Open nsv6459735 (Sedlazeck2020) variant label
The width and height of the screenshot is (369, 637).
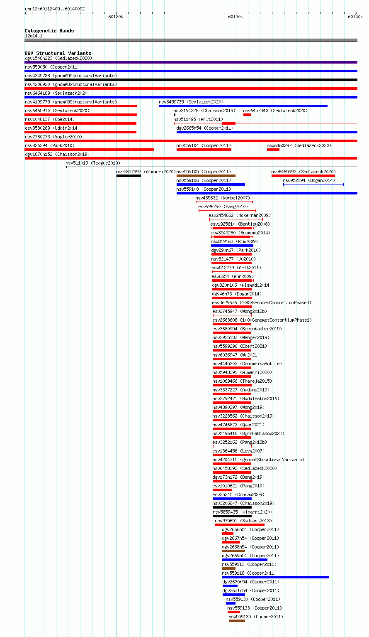point(191,102)
